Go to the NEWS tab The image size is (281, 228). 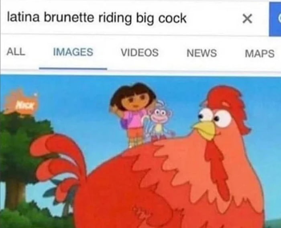(202, 53)
